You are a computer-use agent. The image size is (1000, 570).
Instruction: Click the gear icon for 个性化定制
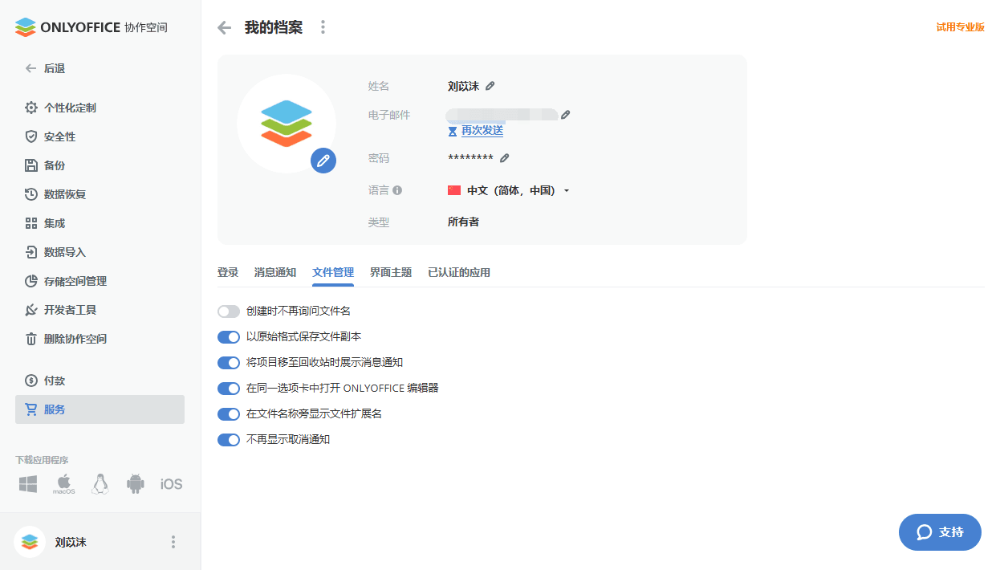(x=31, y=108)
